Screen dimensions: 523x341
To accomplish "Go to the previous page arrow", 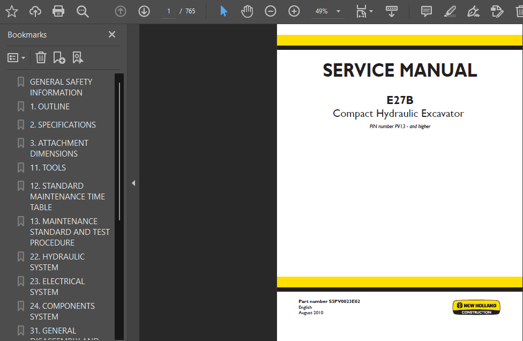I will pyautogui.click(x=121, y=11).
